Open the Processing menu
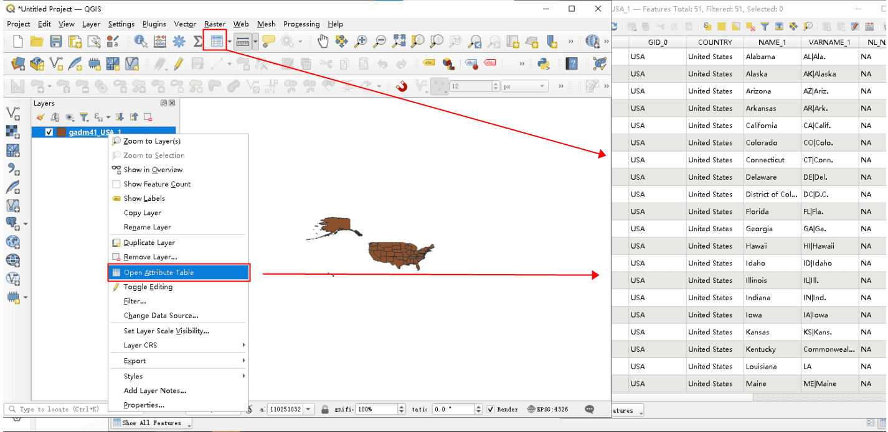Screen dimensions: 888x432 click(301, 24)
